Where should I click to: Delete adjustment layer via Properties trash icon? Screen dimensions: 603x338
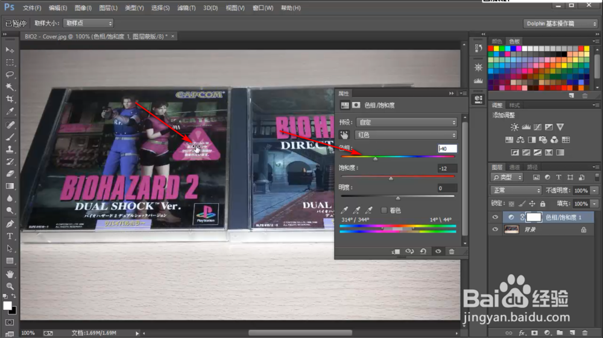tap(452, 251)
